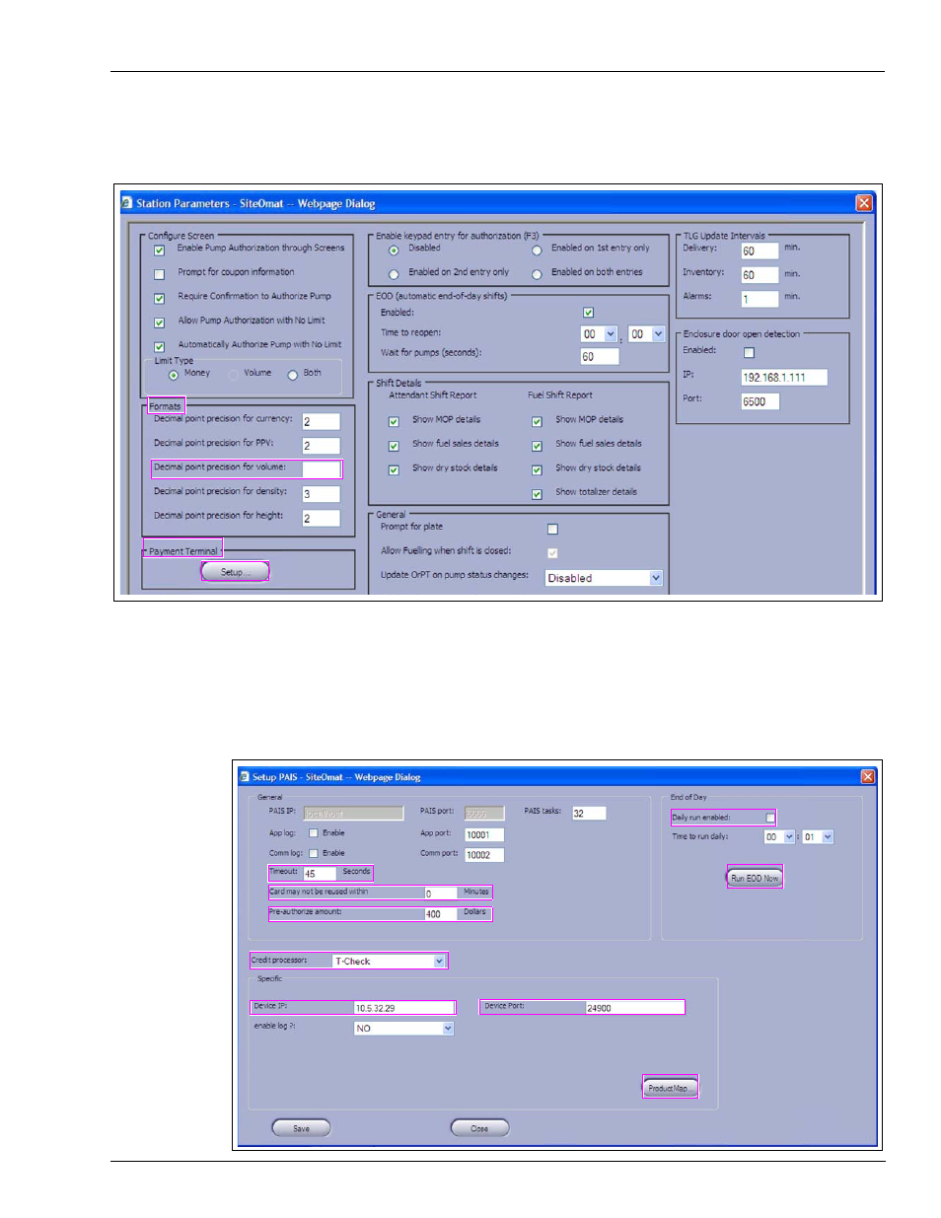The height and width of the screenshot is (1218, 941).
Task: Select Money limit type
Action: [x=174, y=375]
